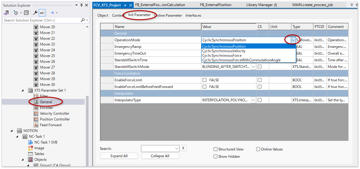Collapse the MOTION tree node
This screenshot has height=169, width=360.
tap(12, 131)
